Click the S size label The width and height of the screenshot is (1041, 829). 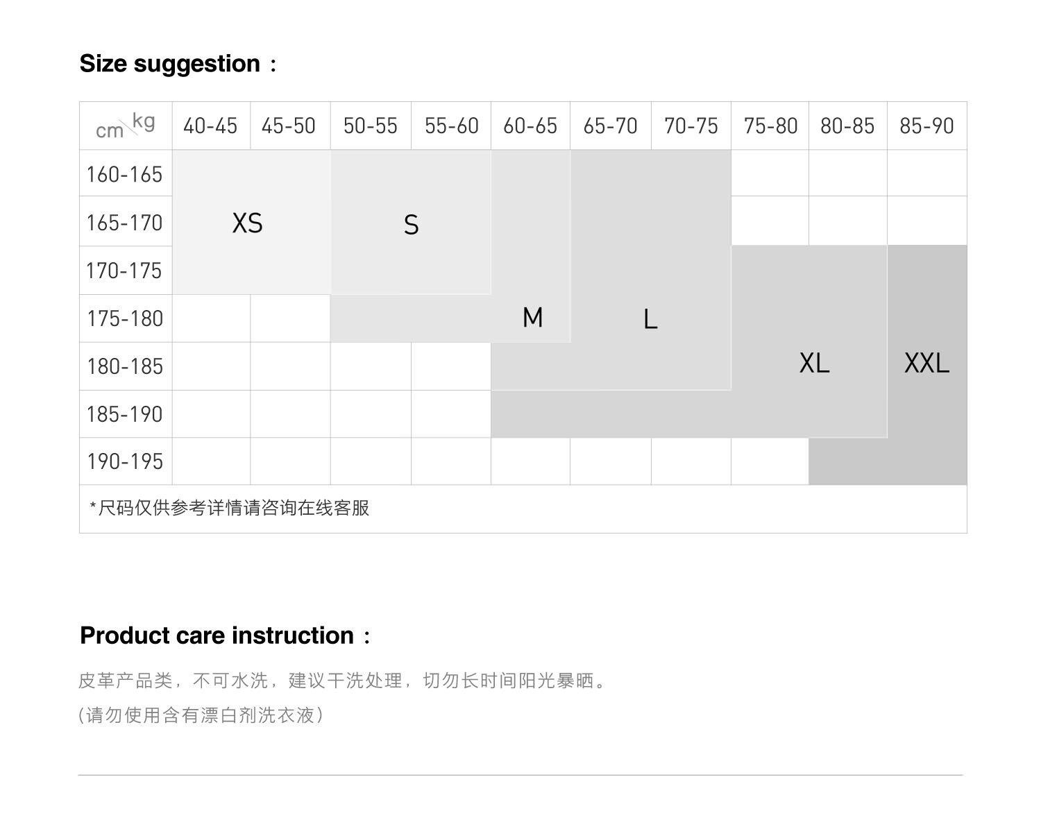point(411,225)
